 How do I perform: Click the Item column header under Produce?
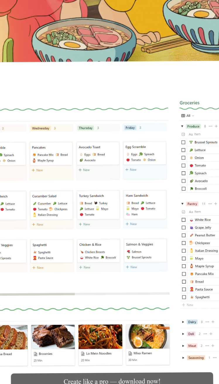pyautogui.click(x=195, y=134)
